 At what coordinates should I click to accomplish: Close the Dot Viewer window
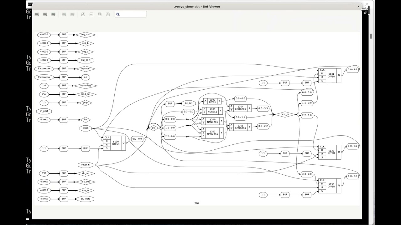click(x=358, y=7)
